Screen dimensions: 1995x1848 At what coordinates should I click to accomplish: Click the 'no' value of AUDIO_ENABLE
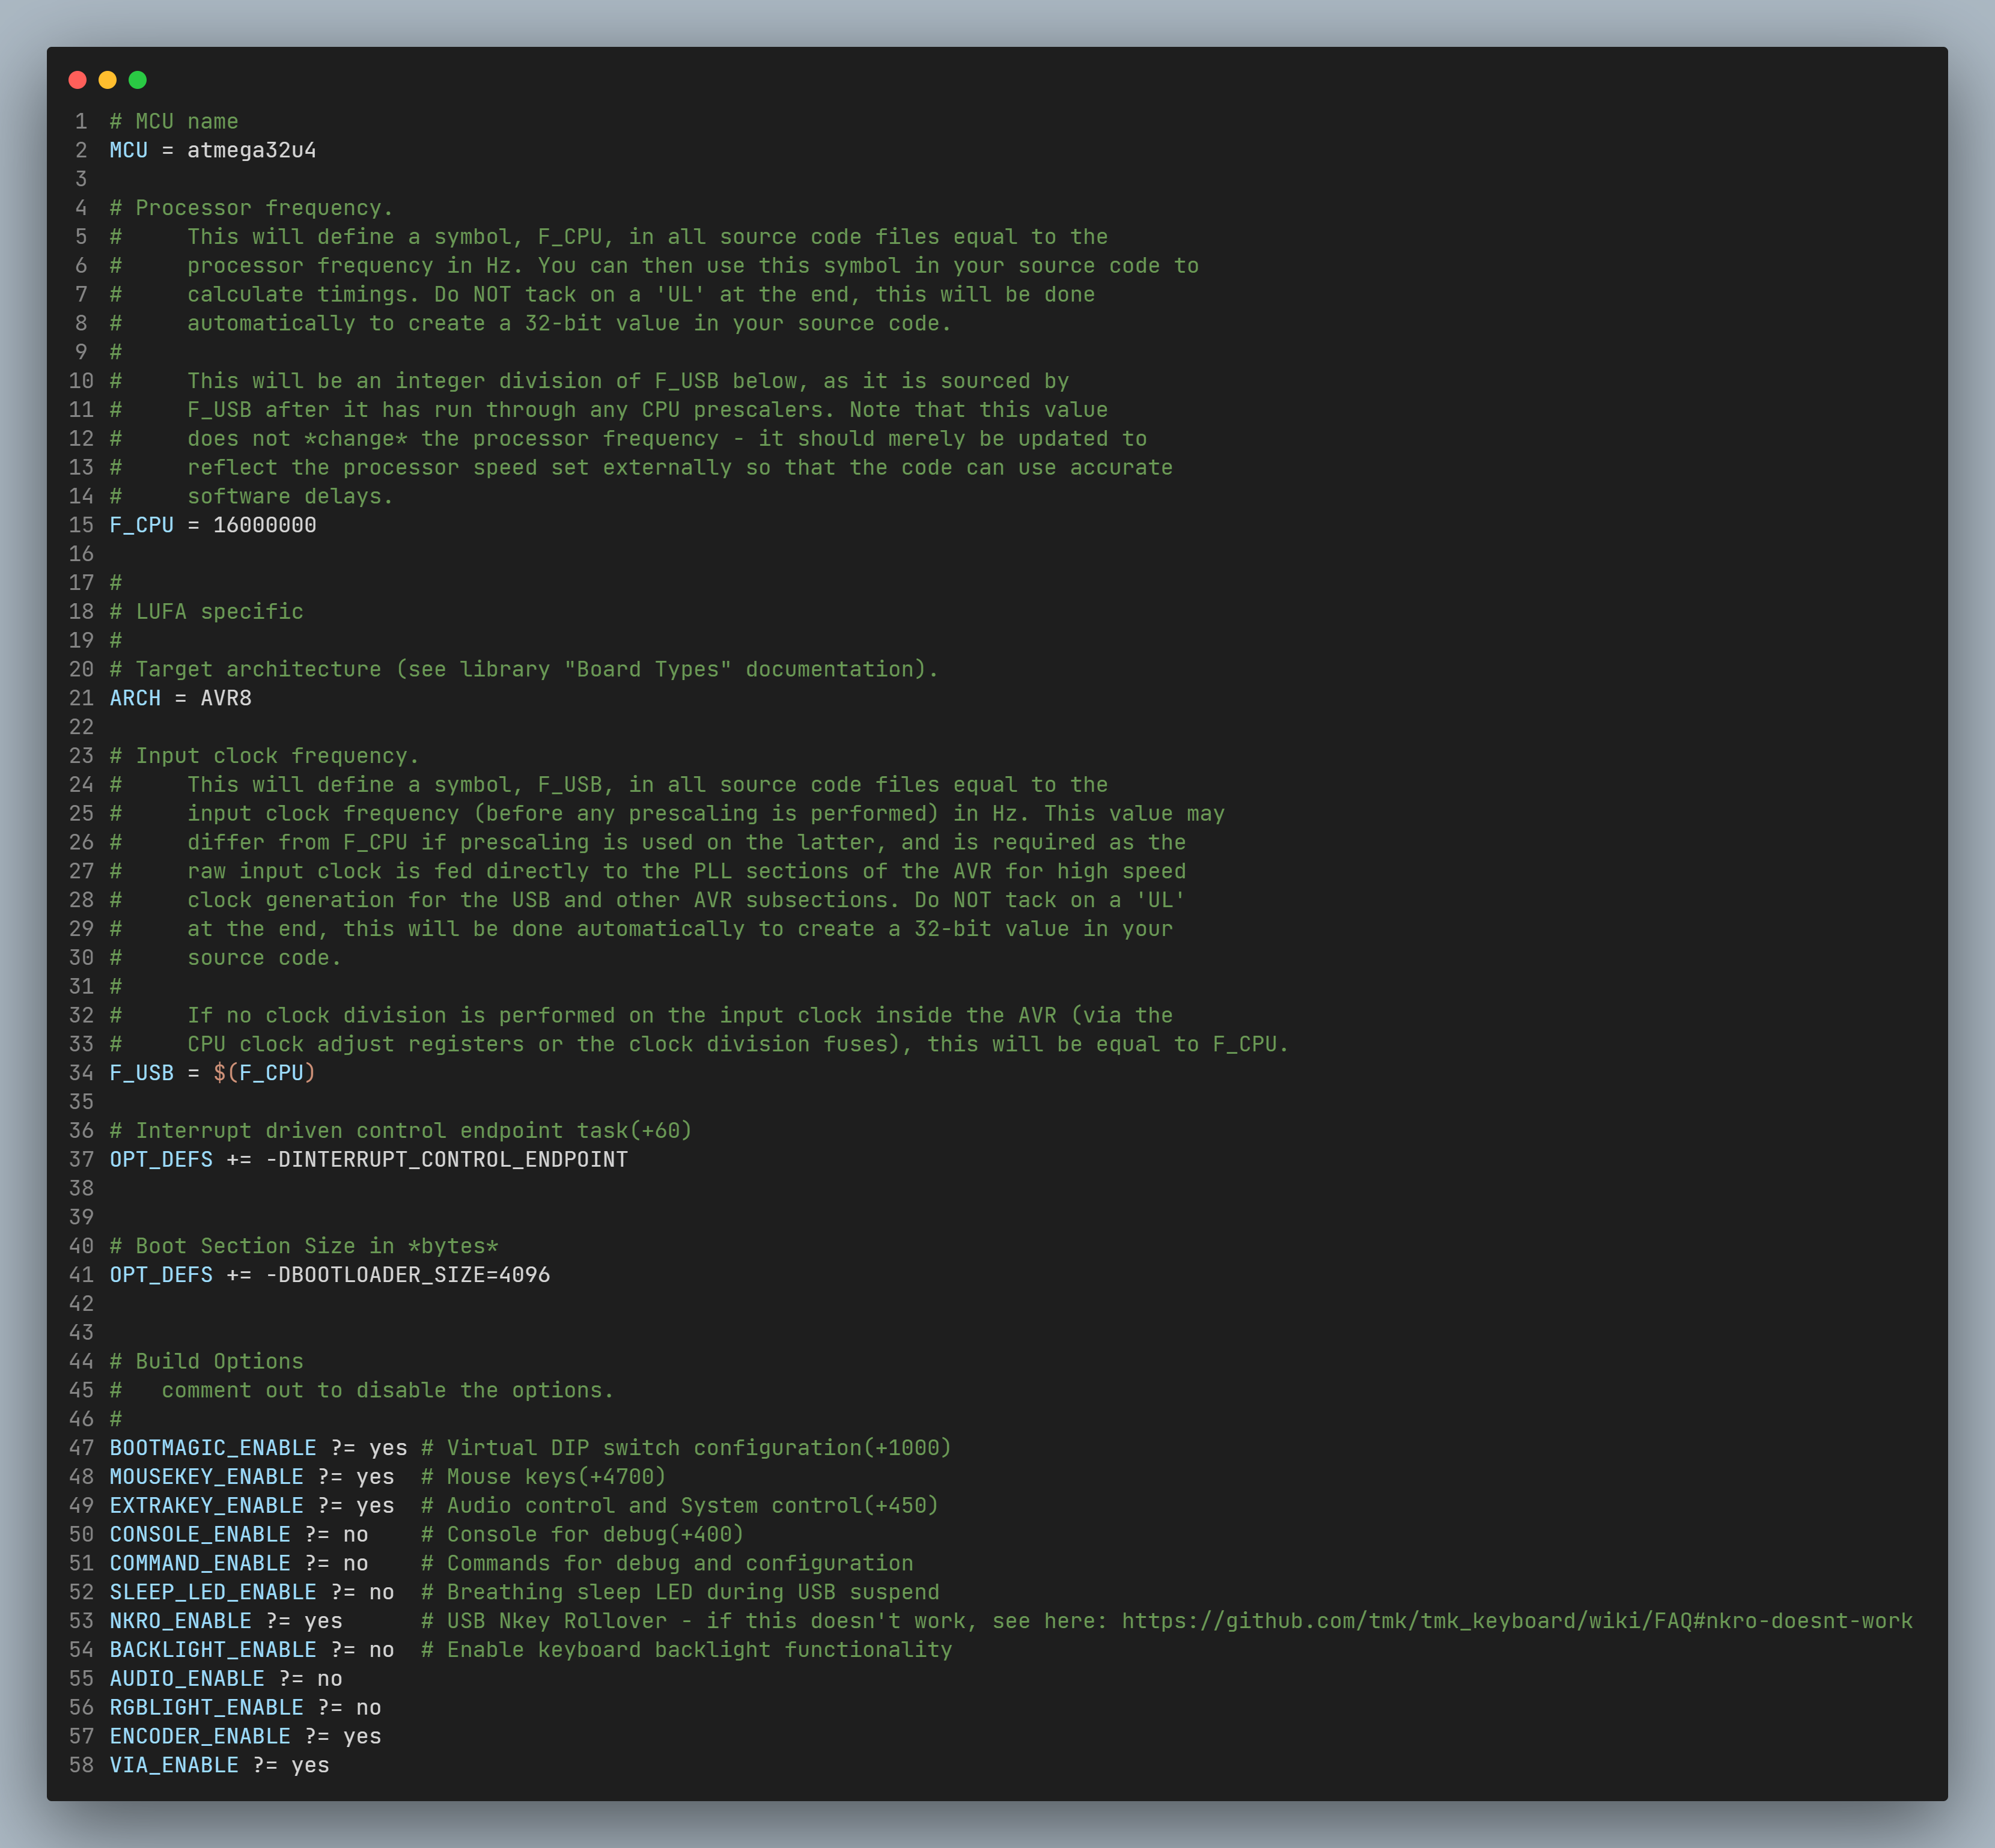coord(330,1679)
